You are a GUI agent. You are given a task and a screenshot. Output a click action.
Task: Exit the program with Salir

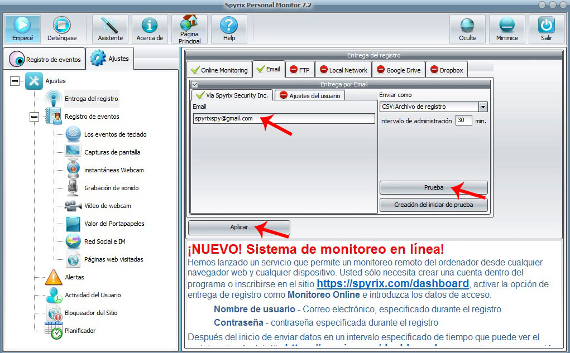pyautogui.click(x=547, y=29)
